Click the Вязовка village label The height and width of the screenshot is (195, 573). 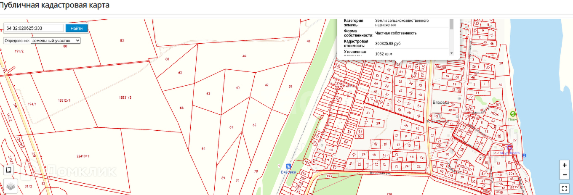coord(441,102)
